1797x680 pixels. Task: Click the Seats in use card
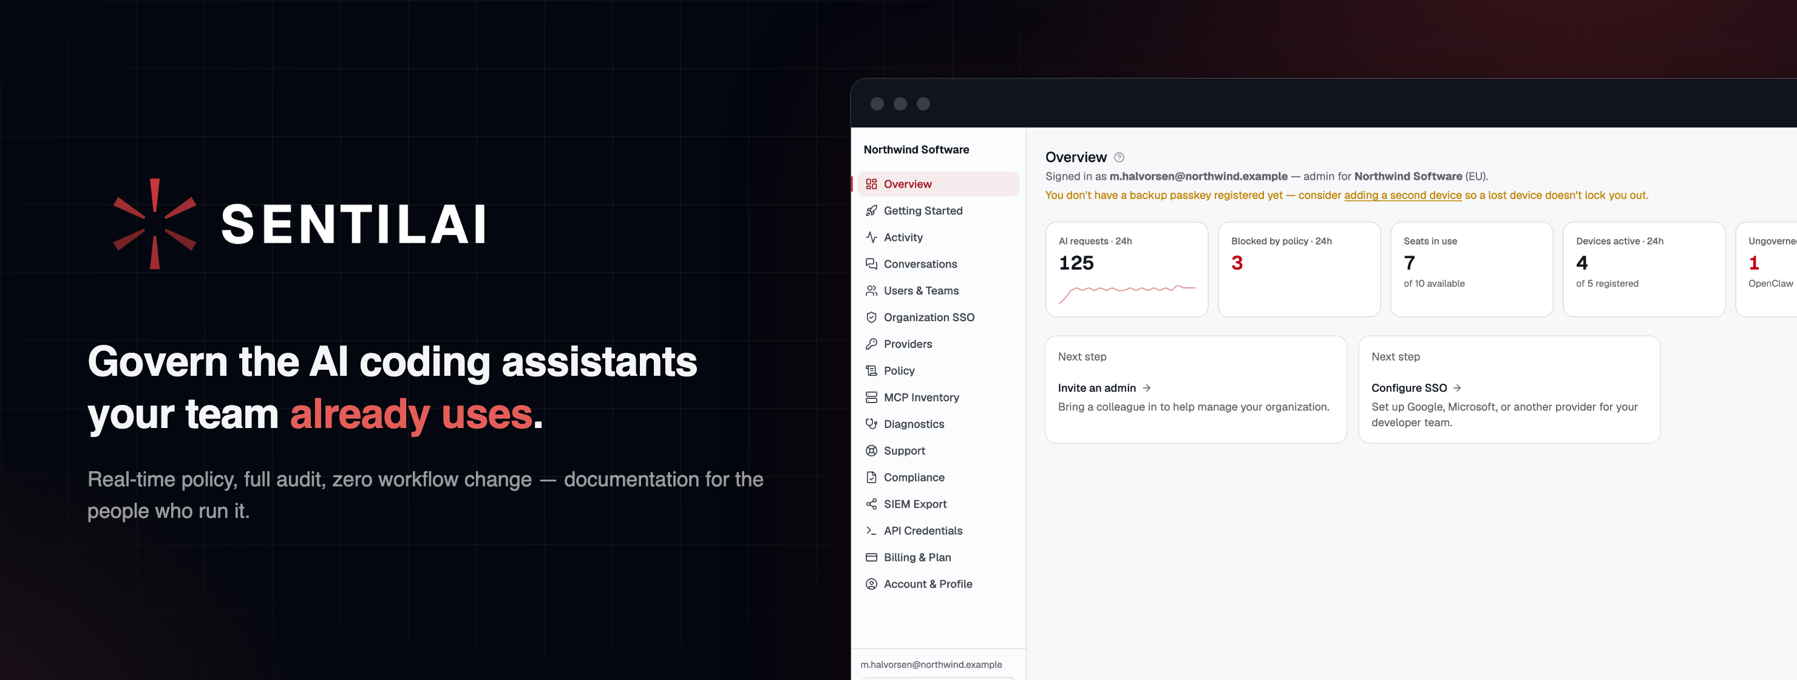tap(1471, 269)
